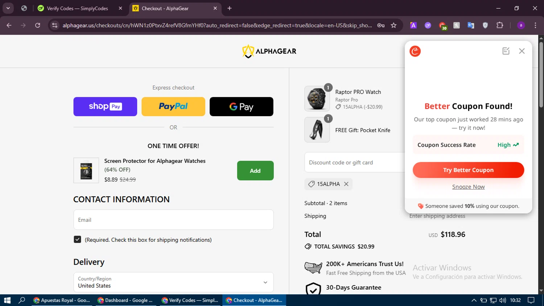Open the shield extension icon
The height and width of the screenshot is (306, 544).
[485, 25]
